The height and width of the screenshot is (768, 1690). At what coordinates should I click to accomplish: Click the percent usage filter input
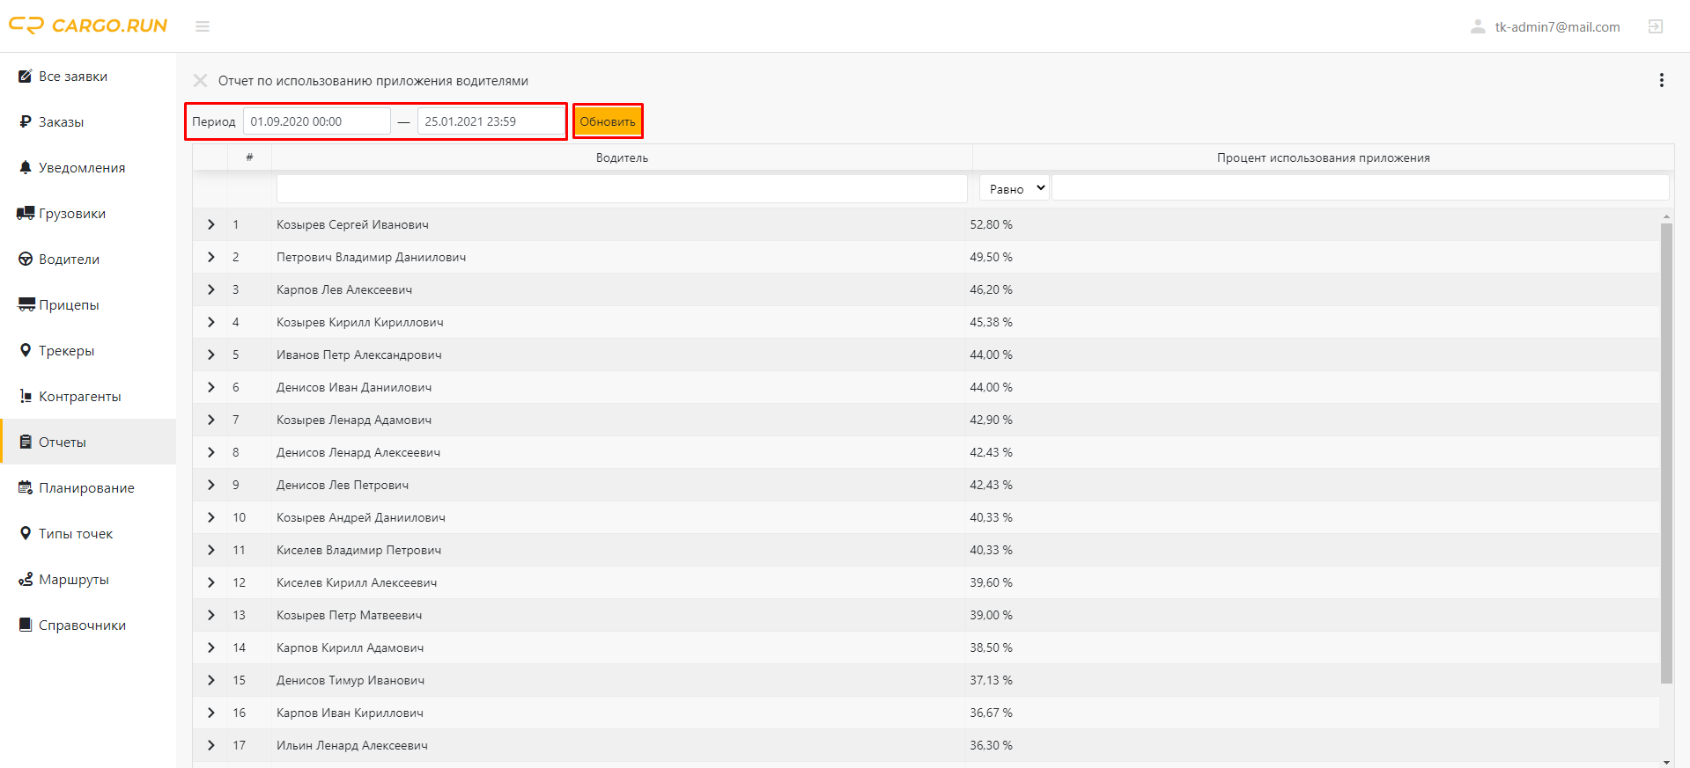pos(1361,188)
